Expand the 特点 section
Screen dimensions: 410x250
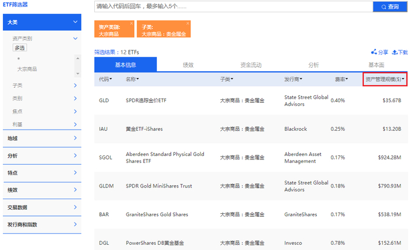tap(42, 173)
